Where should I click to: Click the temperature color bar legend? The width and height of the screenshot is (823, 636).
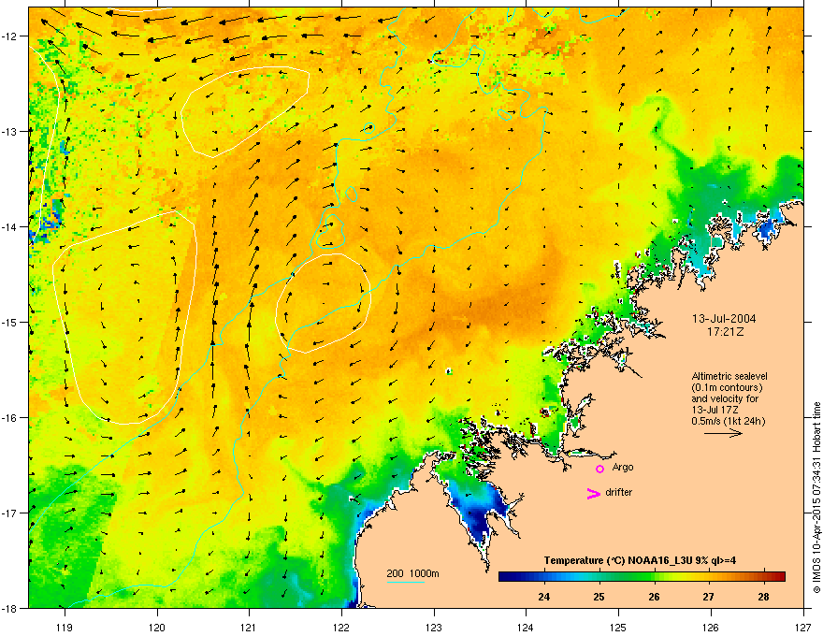click(642, 576)
